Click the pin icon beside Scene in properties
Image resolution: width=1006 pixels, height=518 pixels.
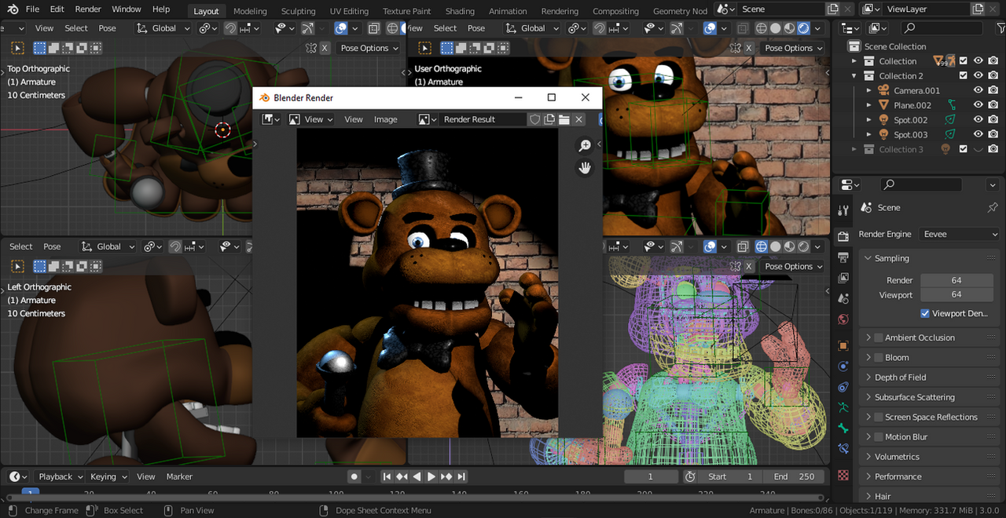[x=992, y=208]
